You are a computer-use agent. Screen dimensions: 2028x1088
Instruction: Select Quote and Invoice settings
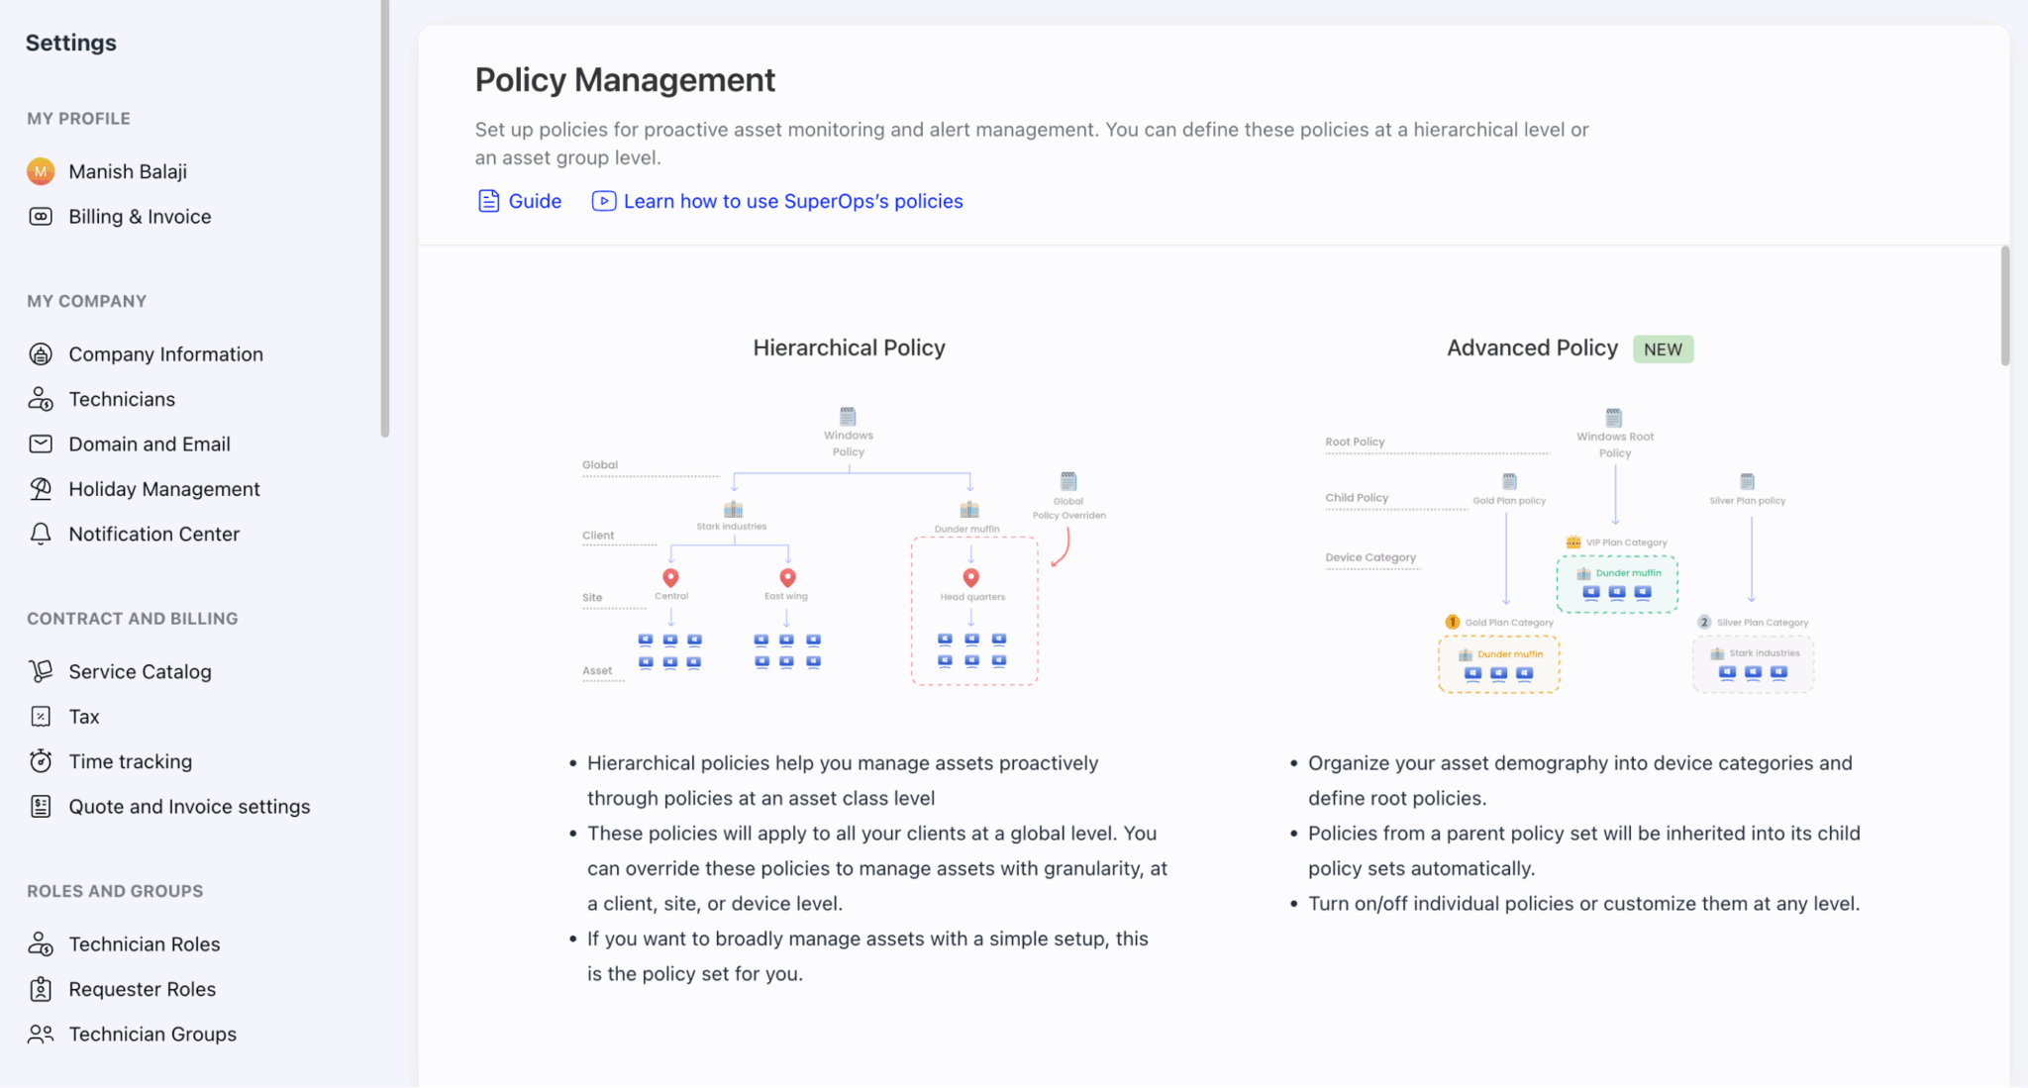tap(189, 807)
